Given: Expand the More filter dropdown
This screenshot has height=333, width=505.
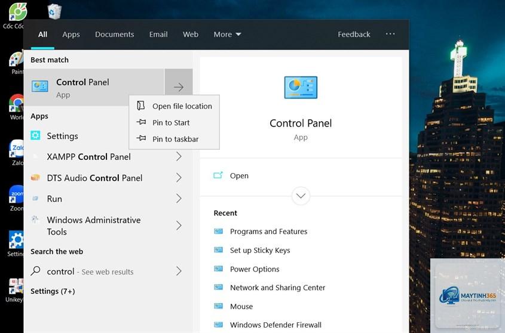Looking at the screenshot, I should (227, 35).
